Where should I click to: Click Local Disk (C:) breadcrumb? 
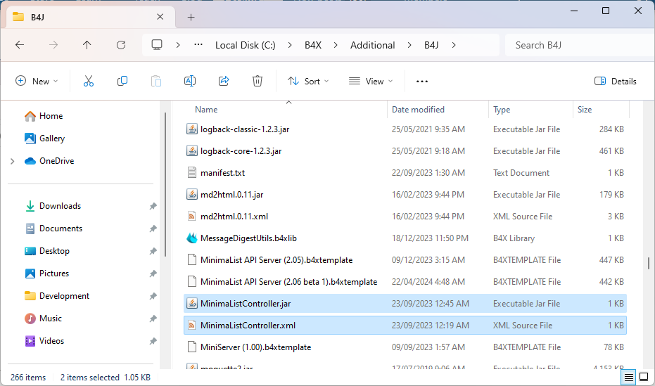tap(246, 45)
